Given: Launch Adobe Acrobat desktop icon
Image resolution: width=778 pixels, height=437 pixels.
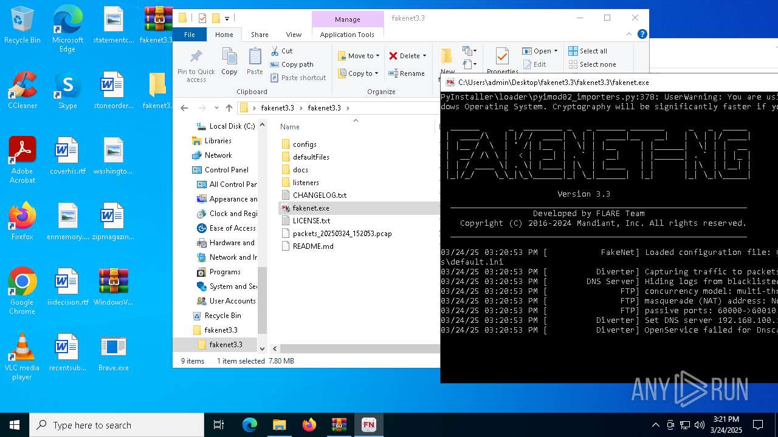Looking at the screenshot, I should pyautogui.click(x=22, y=160).
